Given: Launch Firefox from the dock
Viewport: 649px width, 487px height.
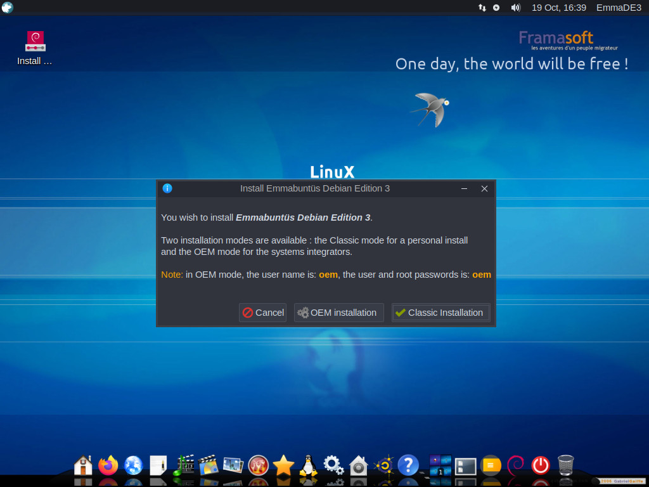Looking at the screenshot, I should (108, 465).
